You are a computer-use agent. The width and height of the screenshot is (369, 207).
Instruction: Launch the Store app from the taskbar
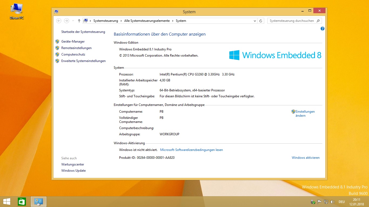pos(22,202)
